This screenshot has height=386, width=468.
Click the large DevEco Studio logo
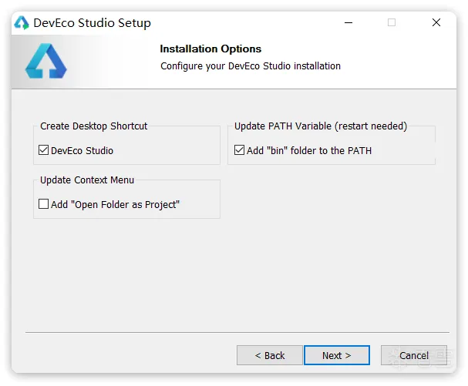tap(45, 61)
